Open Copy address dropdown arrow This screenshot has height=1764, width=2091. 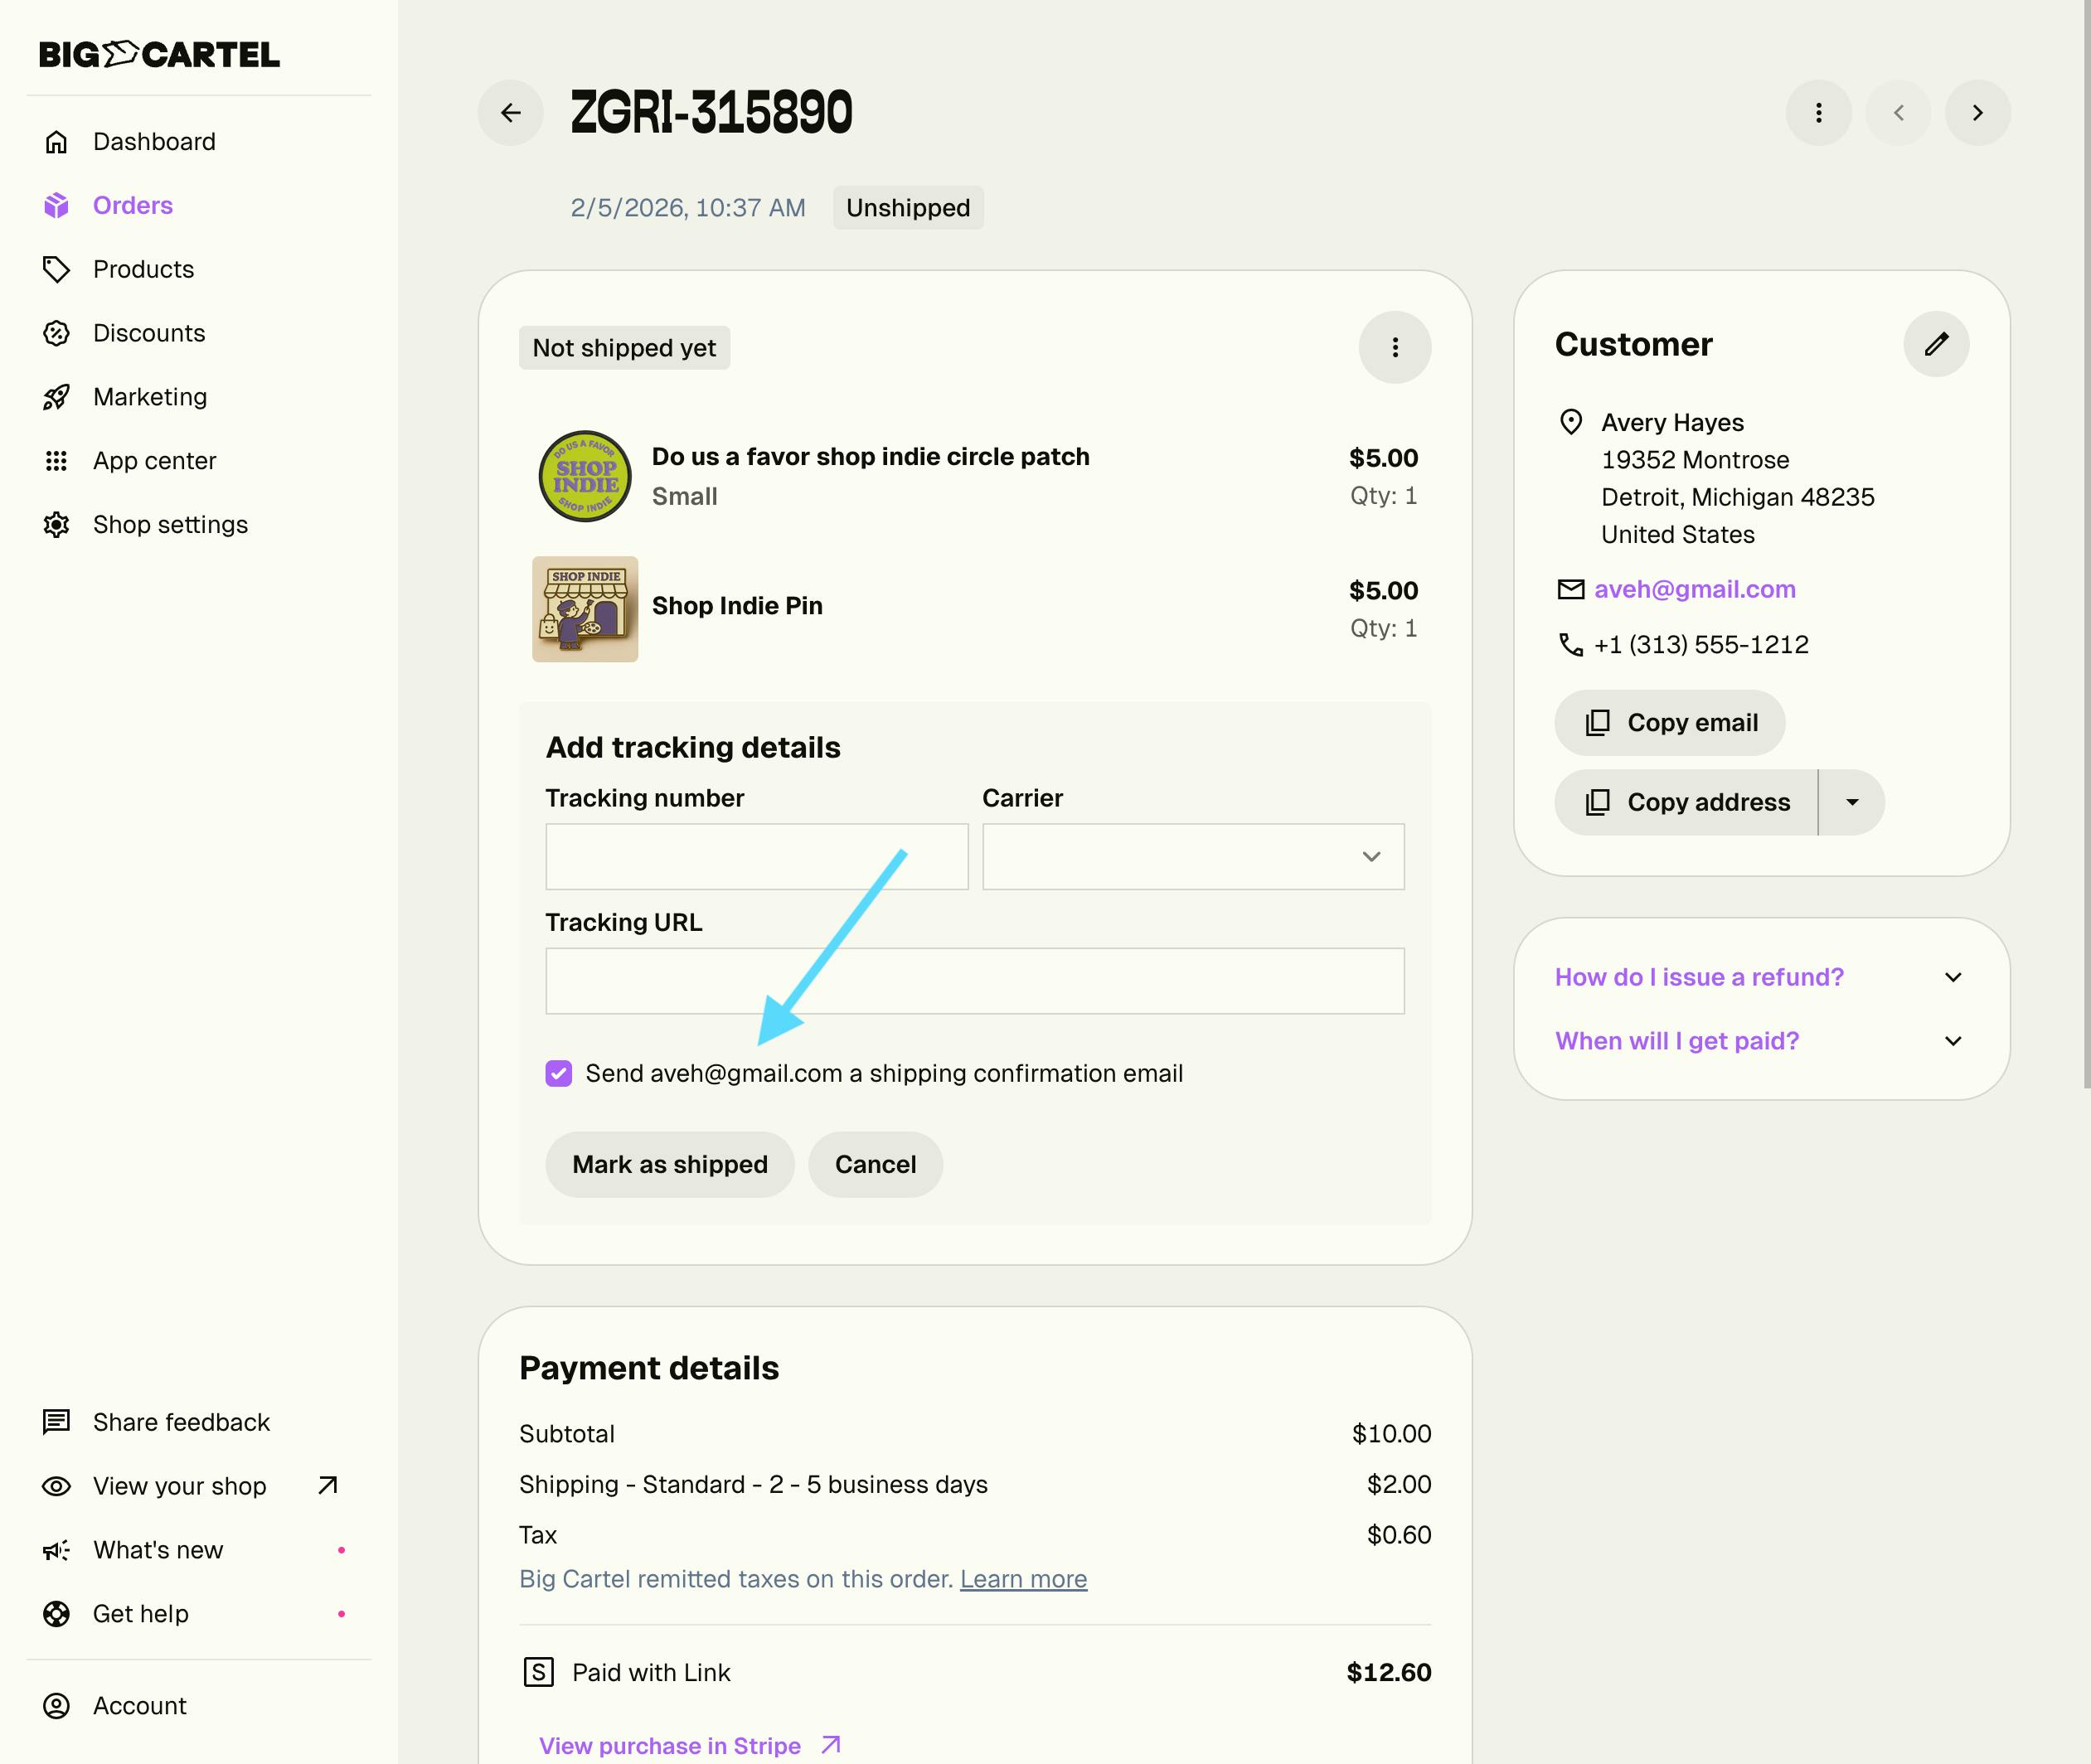coord(1852,802)
